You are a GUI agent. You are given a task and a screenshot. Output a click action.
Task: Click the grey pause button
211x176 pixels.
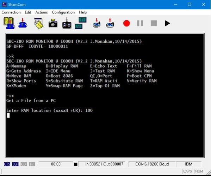[140, 23]
